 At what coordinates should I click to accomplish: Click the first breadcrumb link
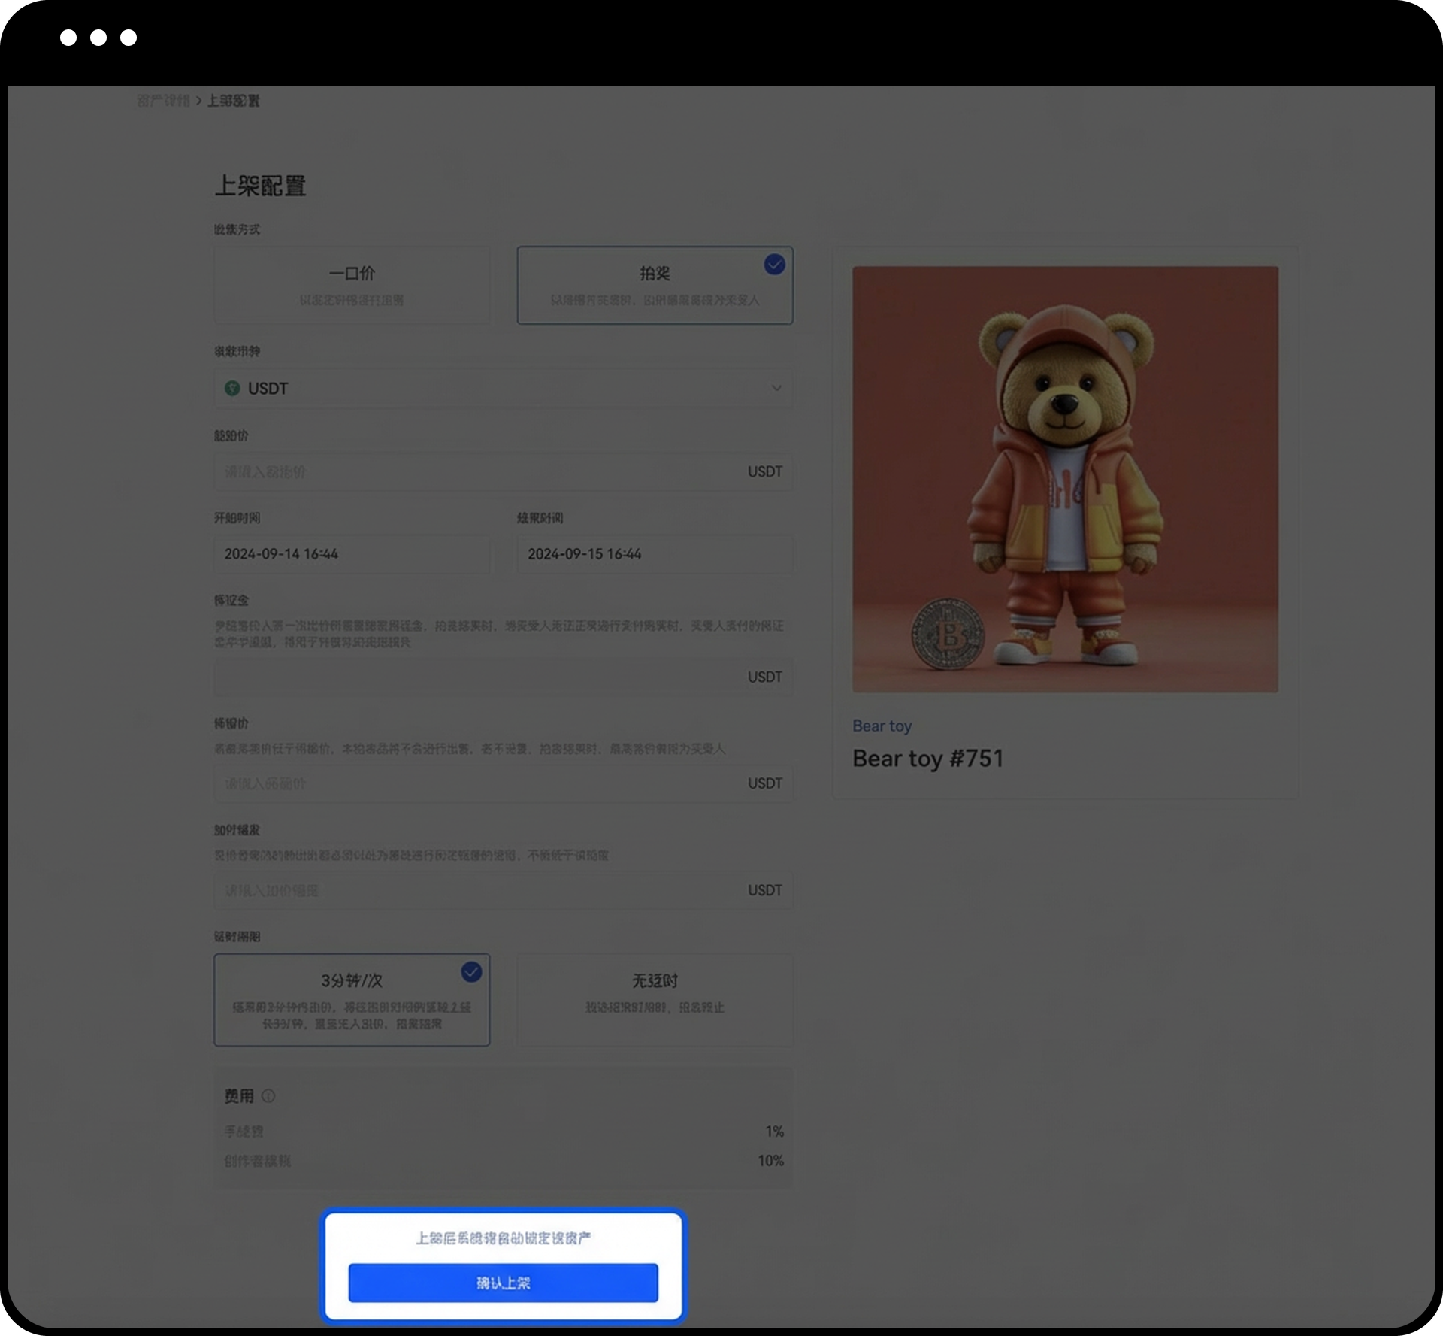(163, 101)
